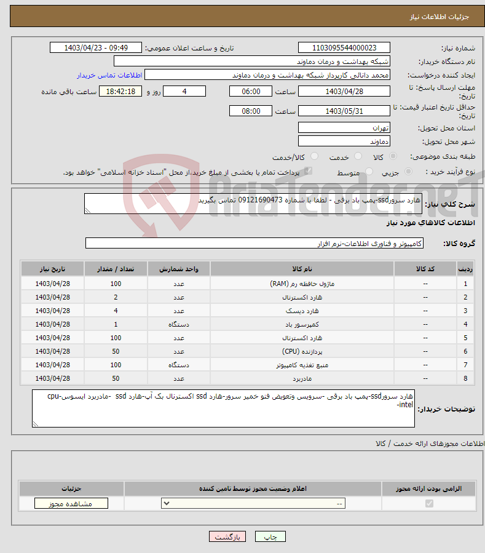Click the general description text area
The height and width of the screenshot is (553, 485).
pos(253,204)
